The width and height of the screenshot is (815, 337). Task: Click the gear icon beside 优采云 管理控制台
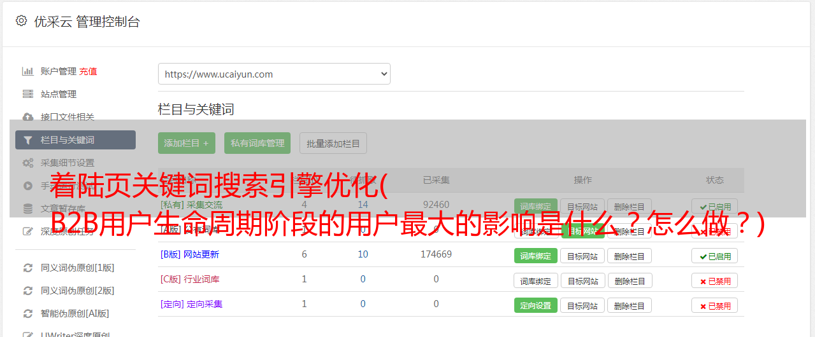pyautogui.click(x=21, y=21)
